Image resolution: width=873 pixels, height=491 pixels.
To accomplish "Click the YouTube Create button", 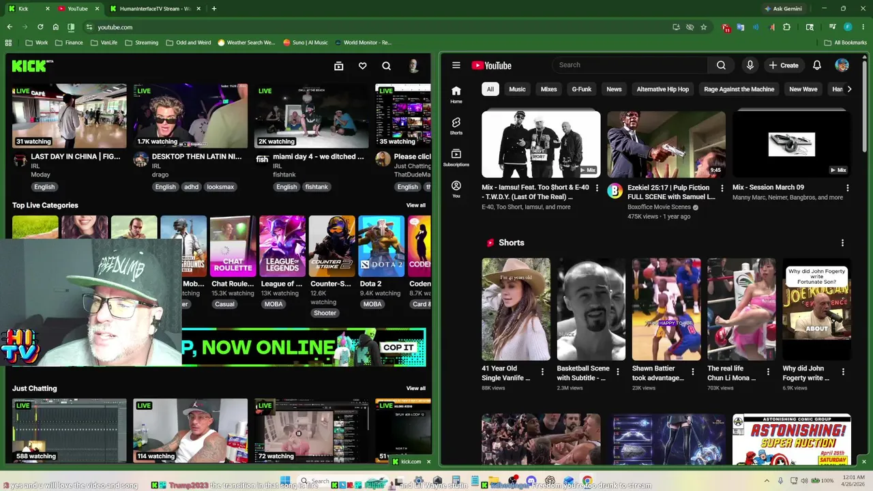I will (783, 65).
